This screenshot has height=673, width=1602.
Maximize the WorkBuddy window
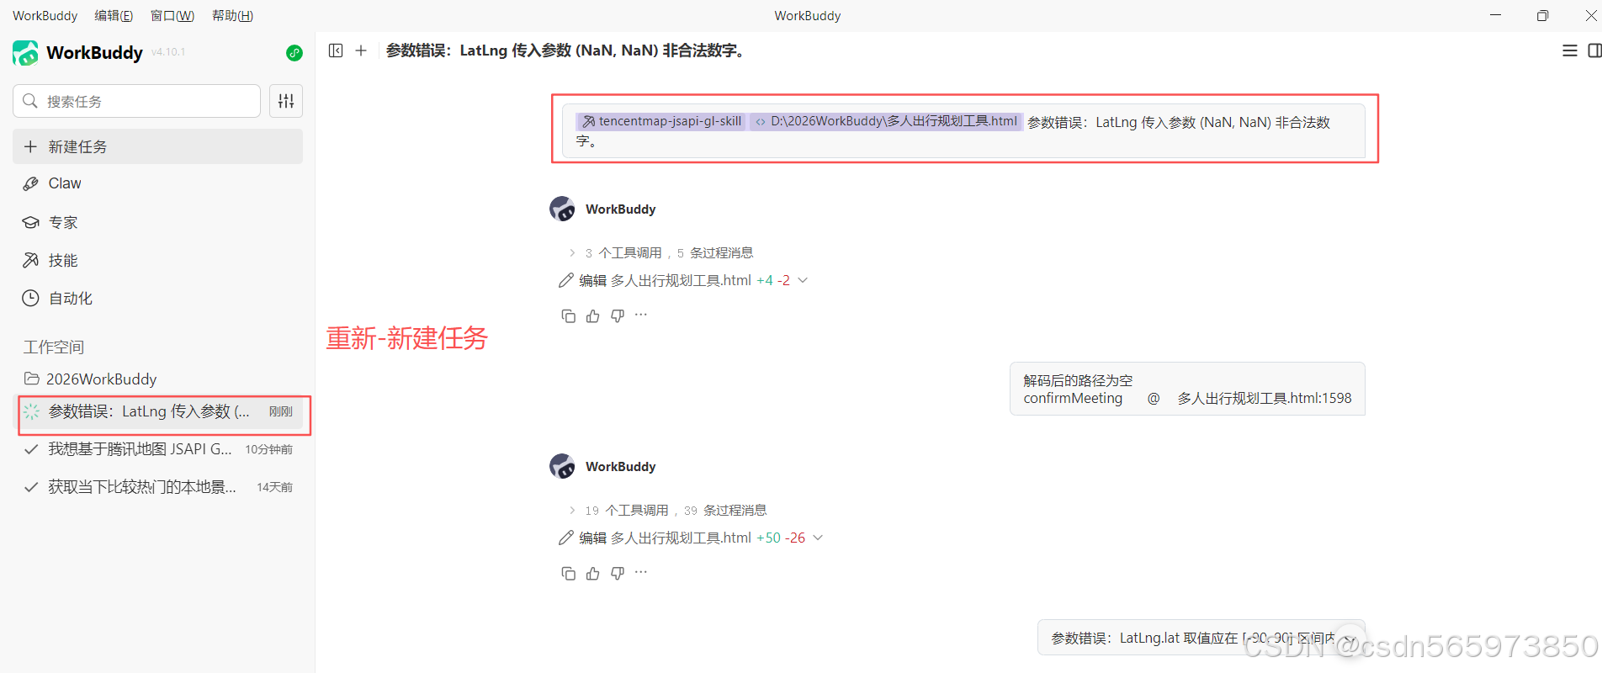pyautogui.click(x=1542, y=15)
